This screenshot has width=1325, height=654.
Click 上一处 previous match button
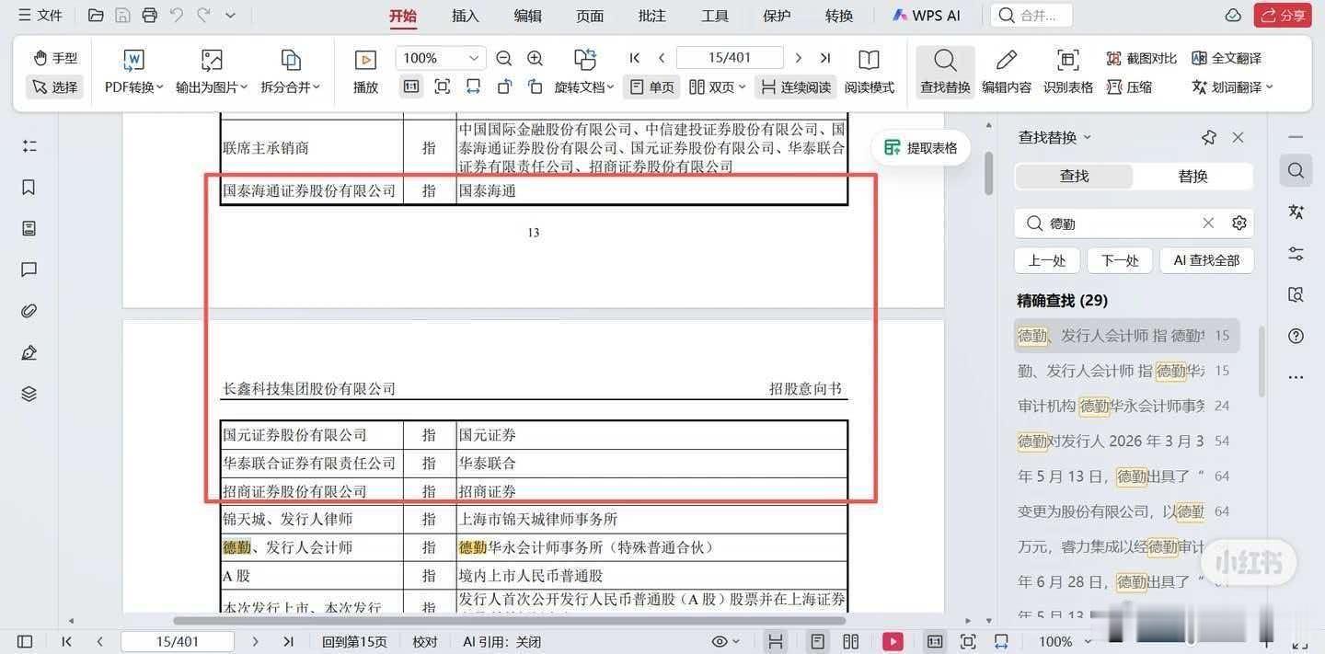point(1047,260)
